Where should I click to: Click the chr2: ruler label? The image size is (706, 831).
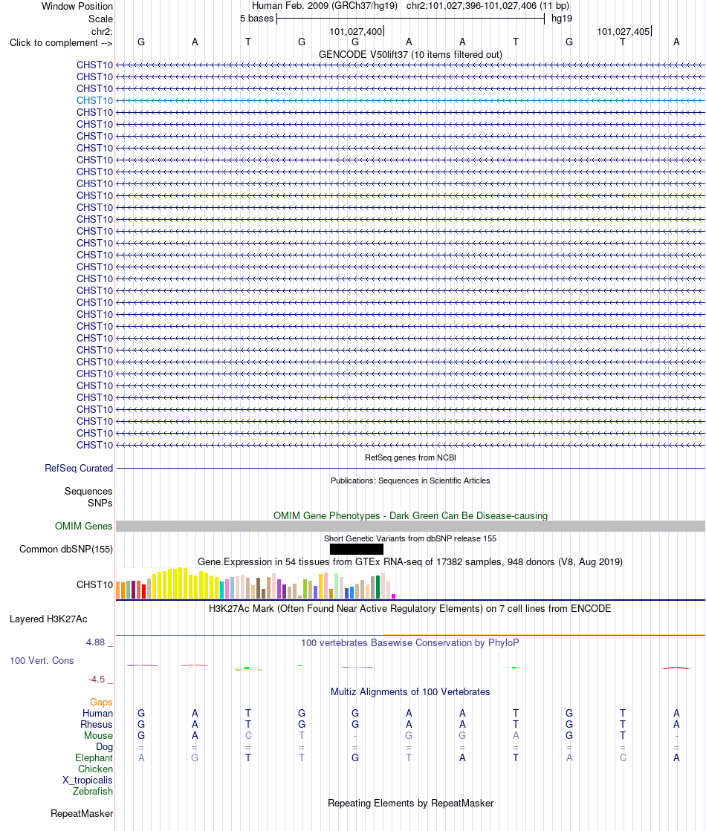[102, 32]
